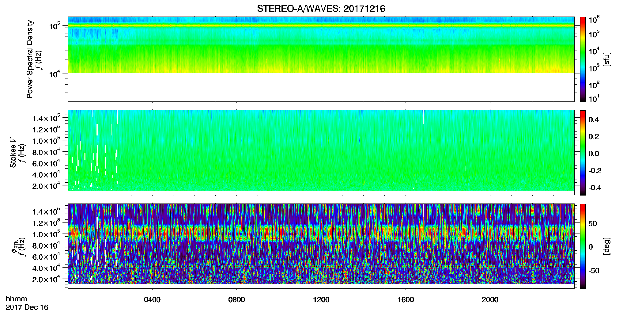
Task: Click the empty white area below 10^4 Hz
Action: 321,87
